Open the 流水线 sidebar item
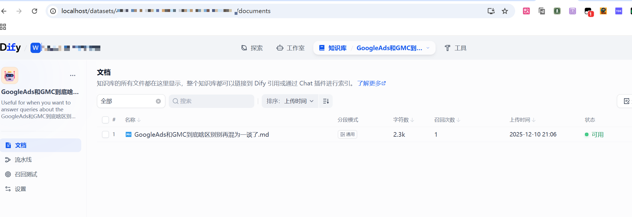Viewport: 632px width, 217px height. click(23, 160)
